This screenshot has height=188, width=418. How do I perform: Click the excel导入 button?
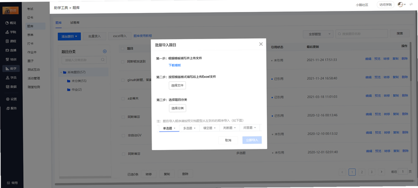click(120, 36)
